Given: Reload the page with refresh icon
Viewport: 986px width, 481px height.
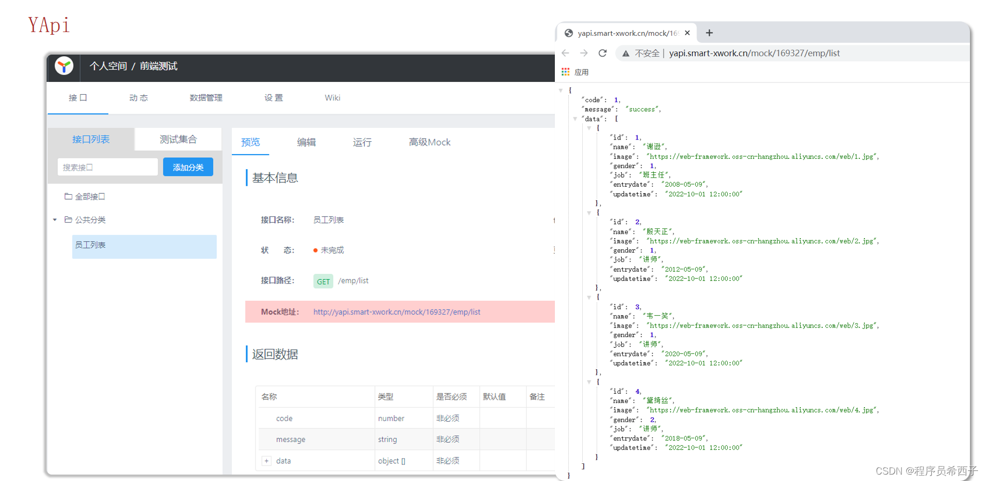Looking at the screenshot, I should click(603, 53).
